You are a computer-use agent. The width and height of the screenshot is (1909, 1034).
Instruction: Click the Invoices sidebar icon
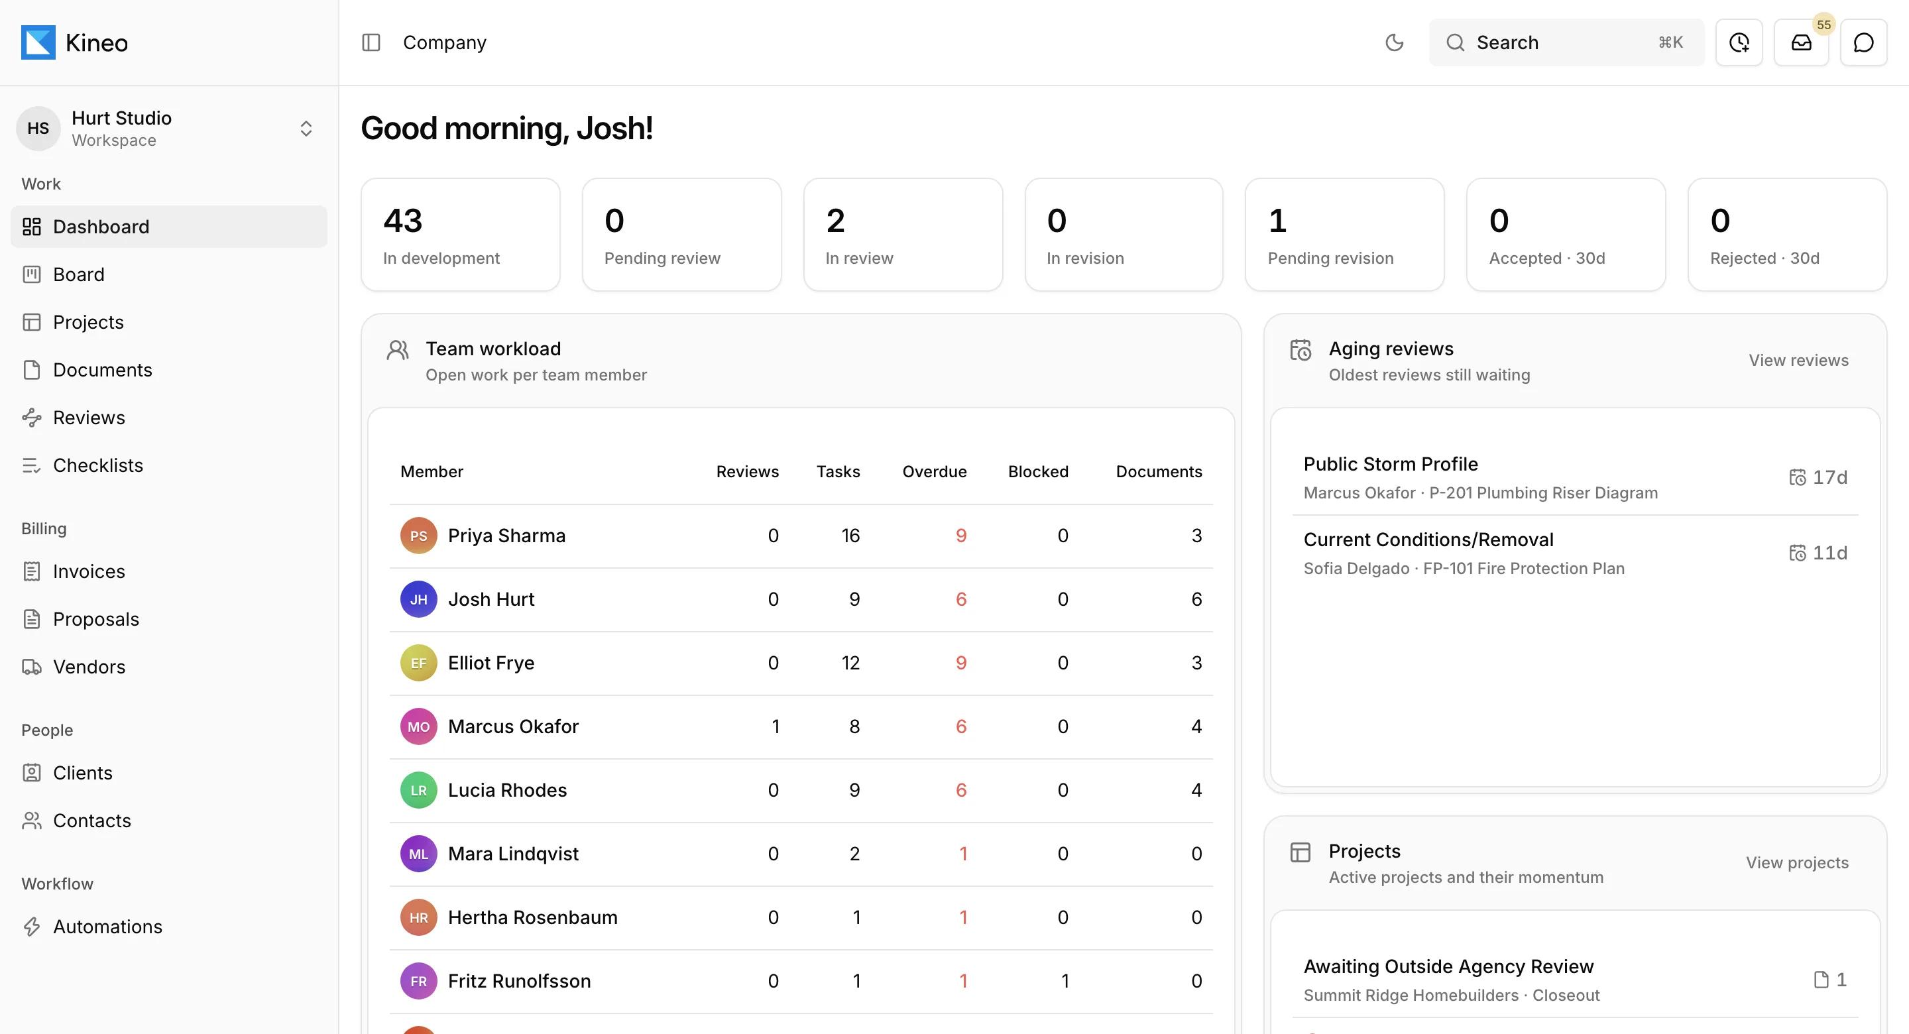[31, 571]
